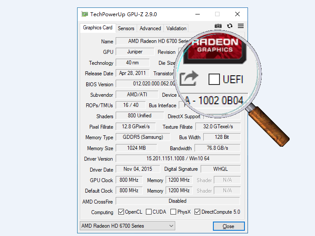The height and width of the screenshot is (236, 315).
Task: Close the window using the title bar X
Action: coord(237,14)
